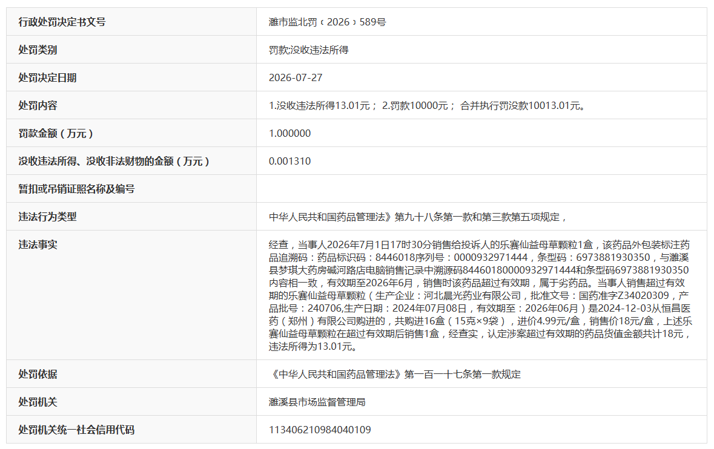Select penalty content text starting 1.没收违法所得13.01元
This screenshot has width=714, height=449.
point(428,105)
